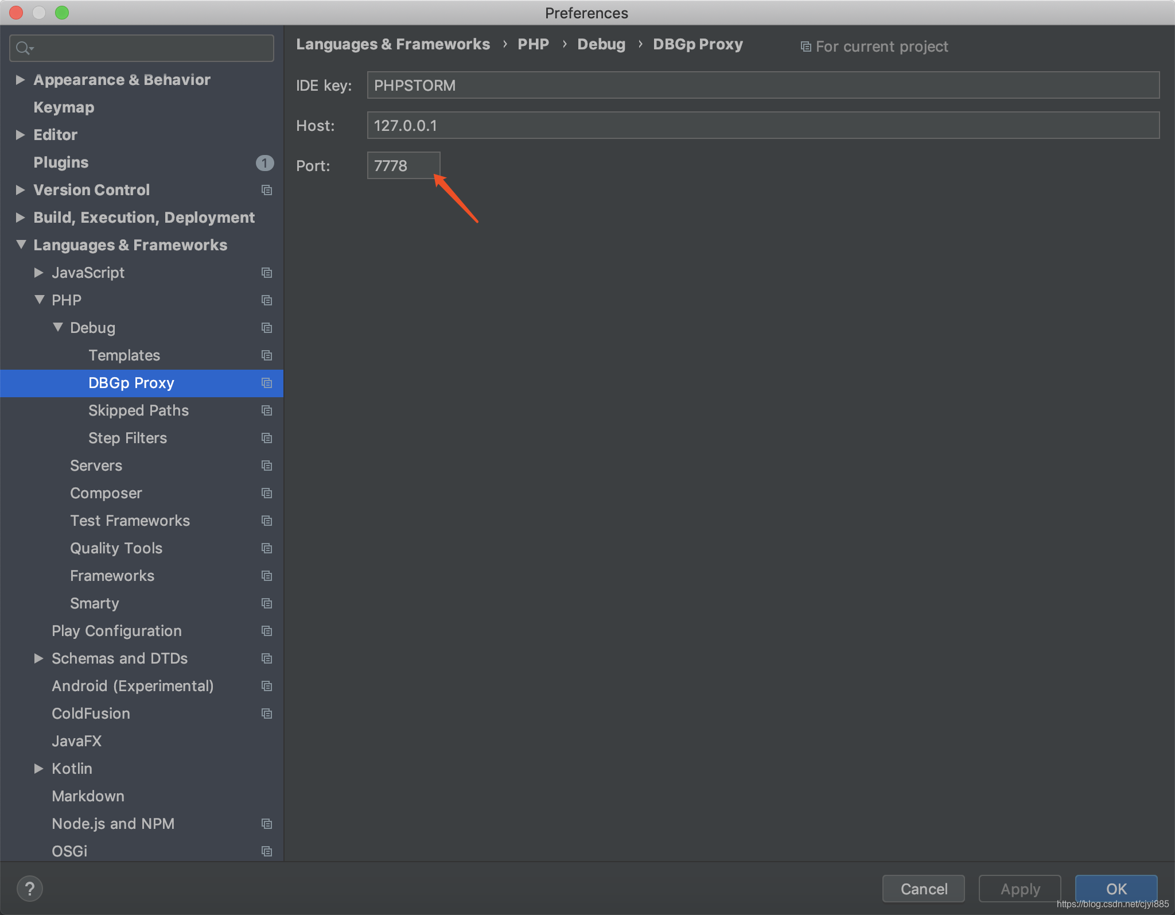
Task: Click copy-settings icon beside DBGp Proxy
Action: point(266,383)
